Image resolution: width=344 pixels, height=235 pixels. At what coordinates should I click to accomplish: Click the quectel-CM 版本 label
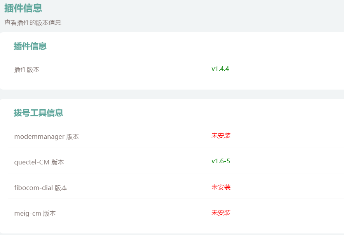39,162
